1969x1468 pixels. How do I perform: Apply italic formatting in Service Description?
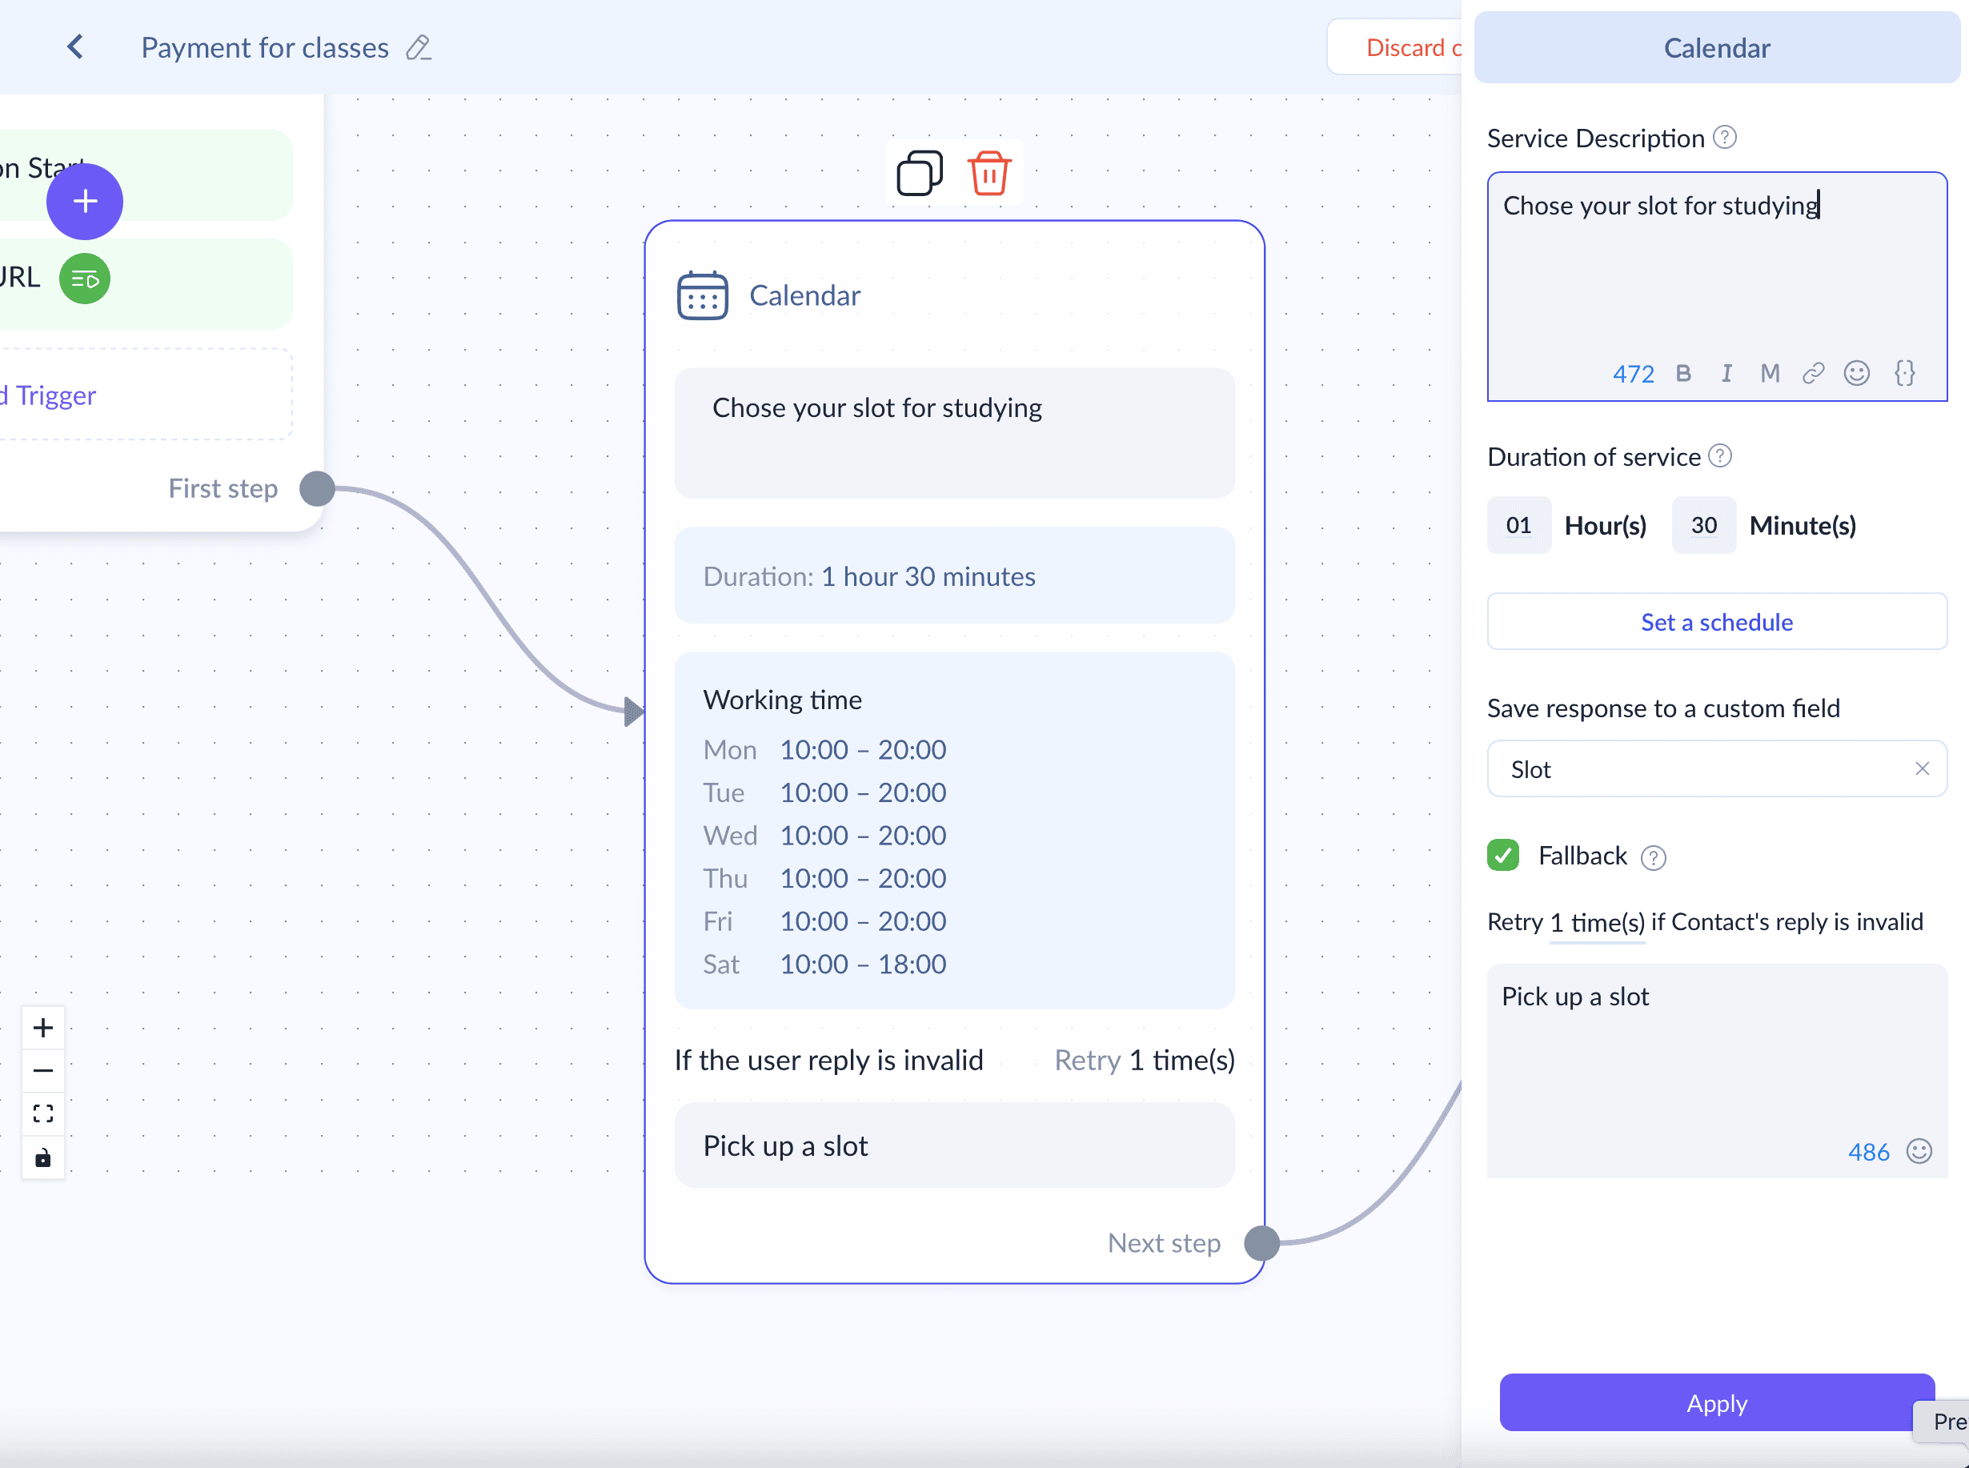1726,373
